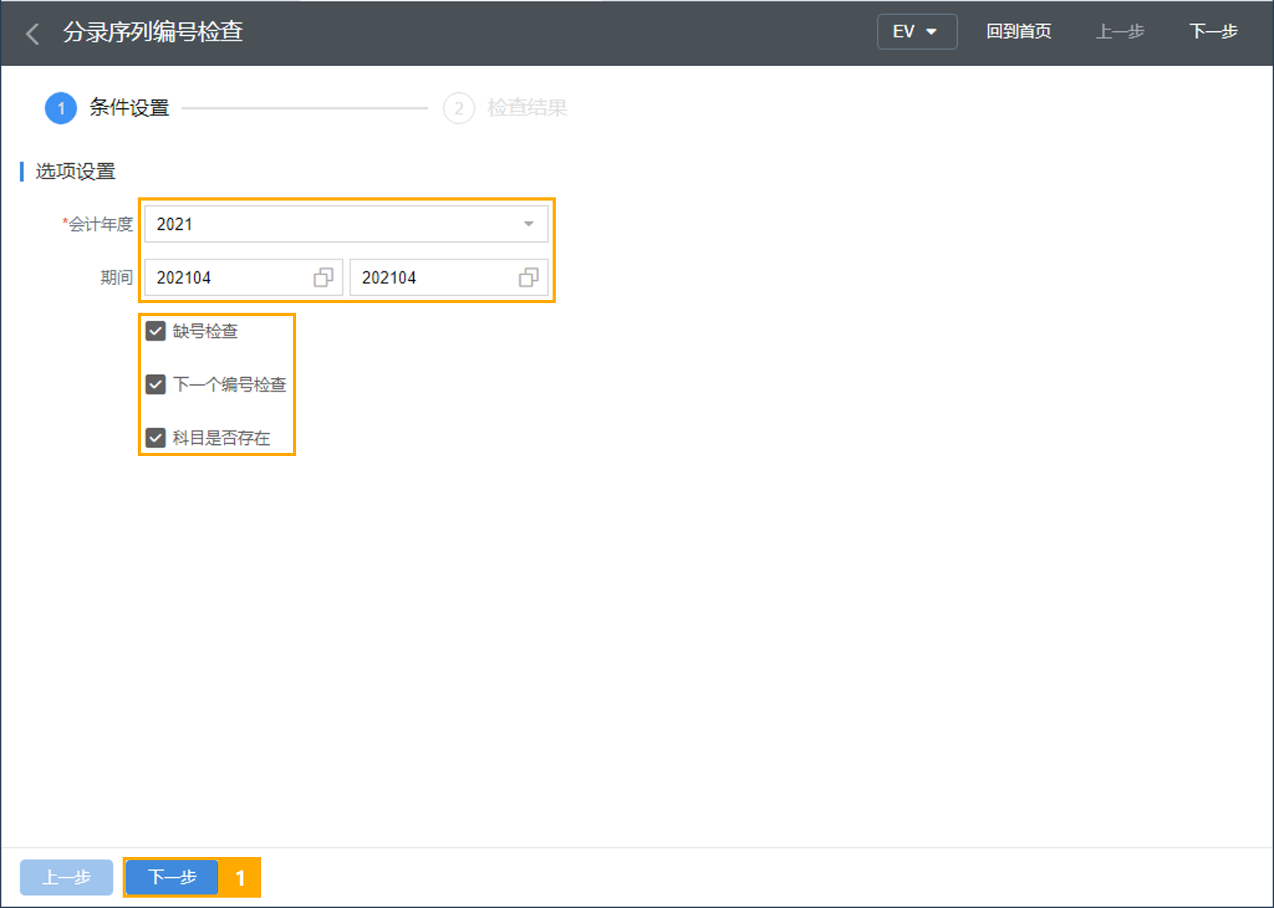1274x908 pixels.
Task: Click the 选项设置 section heading
Action: tap(76, 172)
